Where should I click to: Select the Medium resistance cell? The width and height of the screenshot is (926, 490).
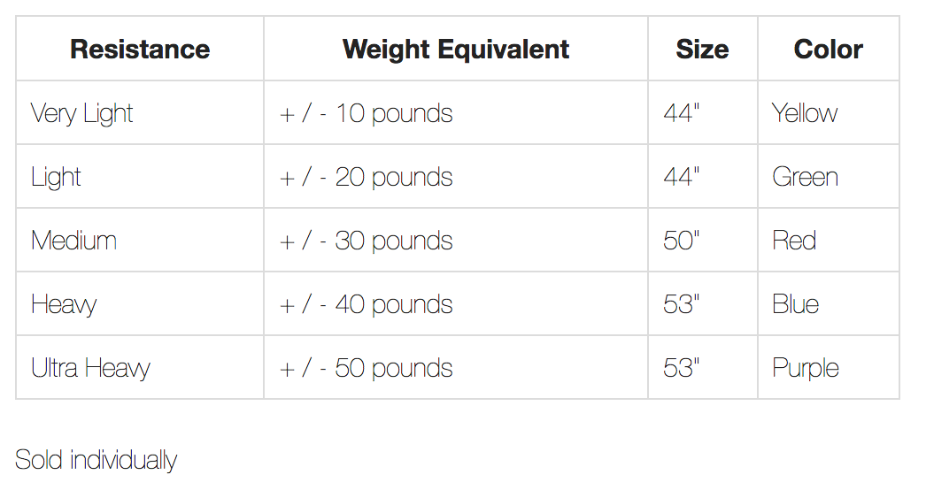(x=73, y=241)
